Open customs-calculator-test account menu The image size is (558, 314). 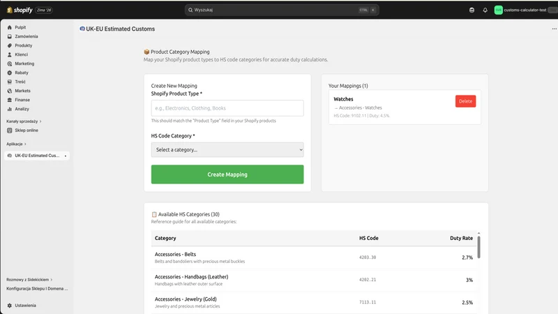click(525, 10)
